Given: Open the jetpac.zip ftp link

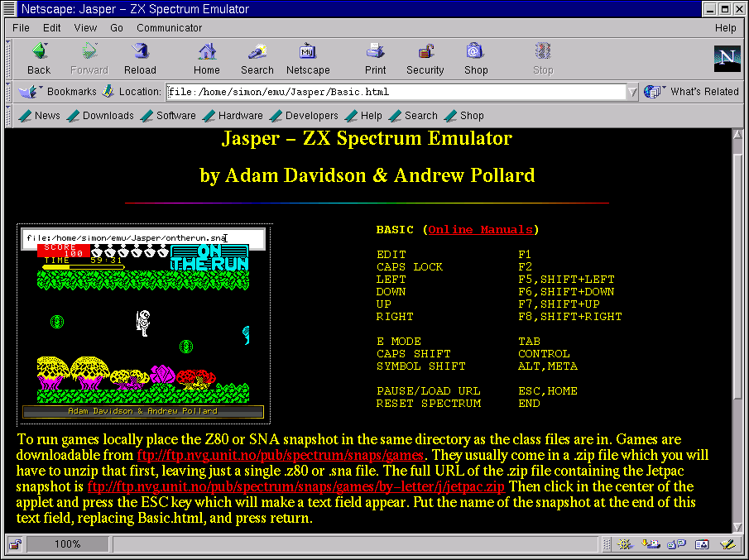Looking at the screenshot, I should 296,486.
